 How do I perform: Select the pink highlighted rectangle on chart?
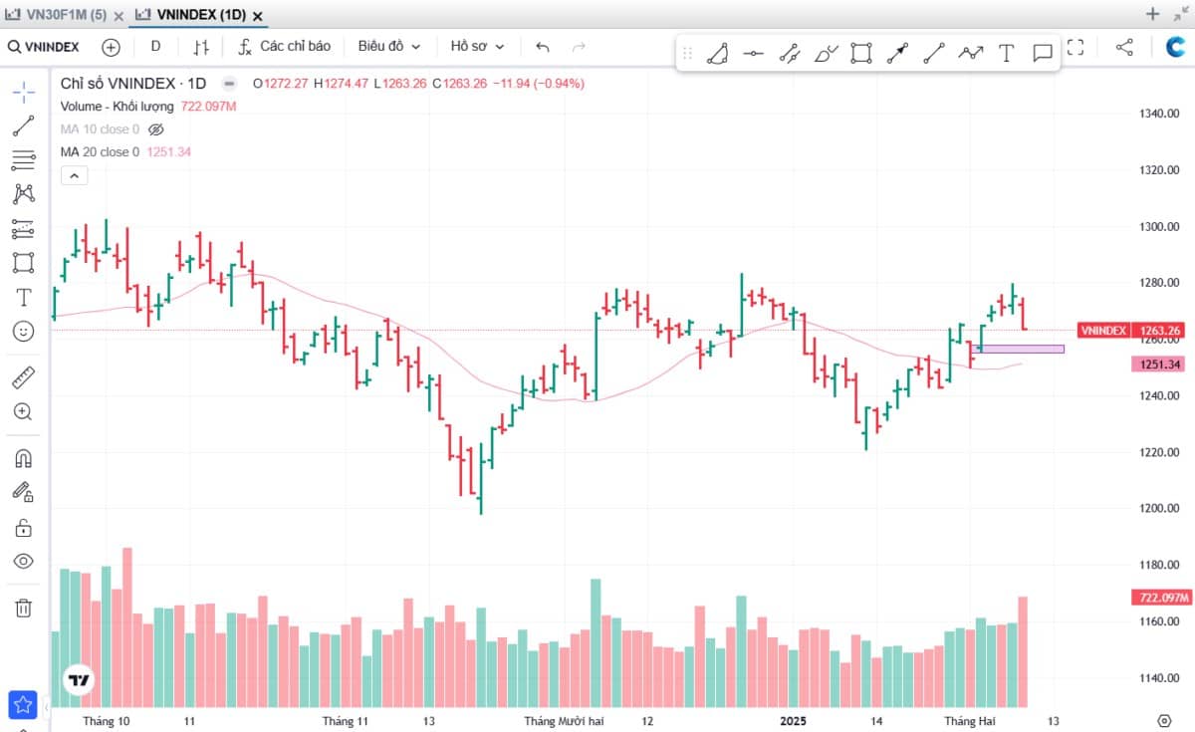1020,349
